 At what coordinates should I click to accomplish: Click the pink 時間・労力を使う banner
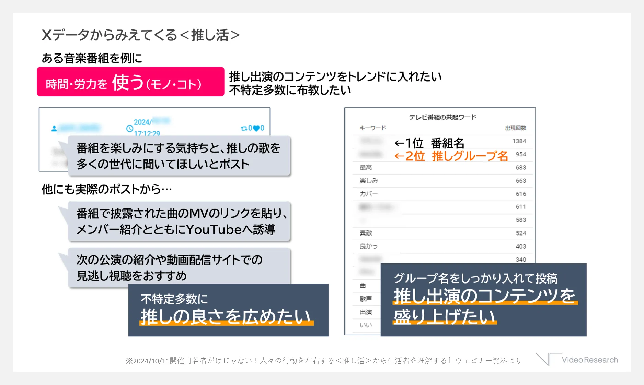130,82
